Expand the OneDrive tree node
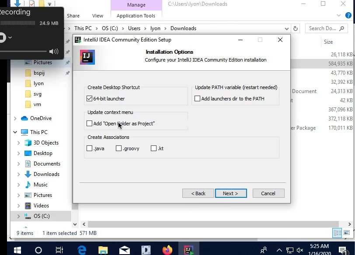 [15, 118]
